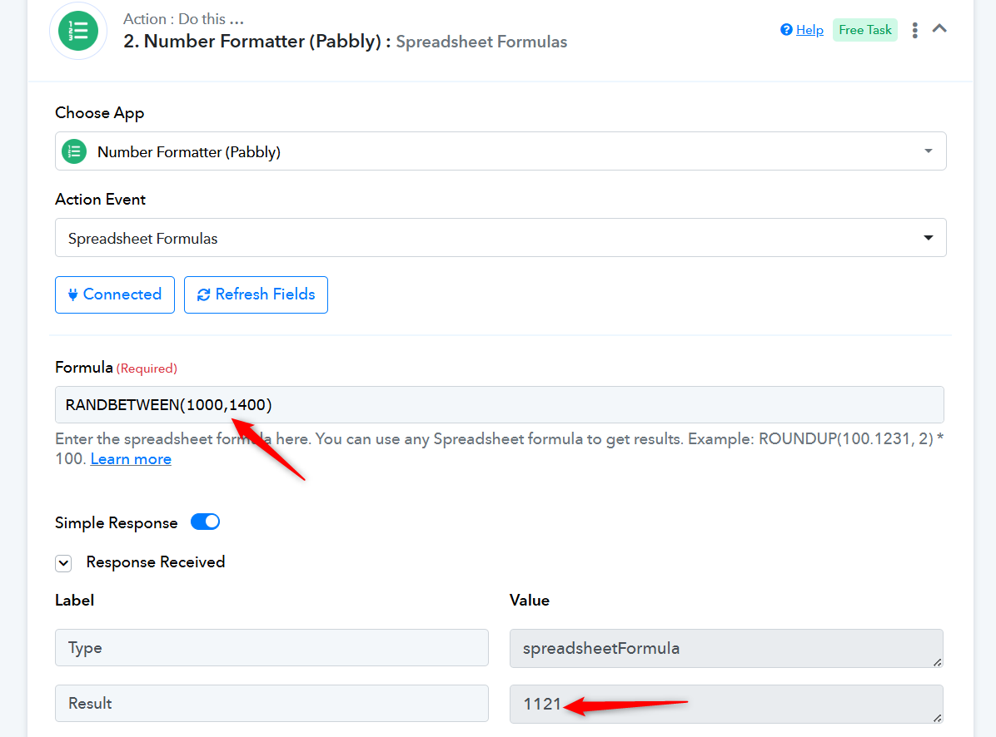Collapse the Response Received section checkbox
Viewport: 996px width, 737px height.
pyautogui.click(x=63, y=563)
